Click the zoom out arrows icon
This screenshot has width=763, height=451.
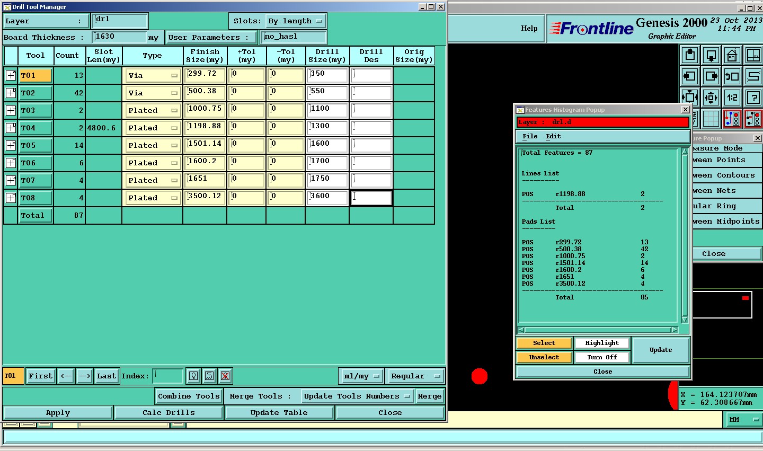point(711,98)
